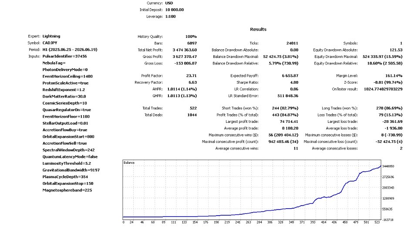
Task: Click the 3448050 balance axis label
Action: click(388, 166)
